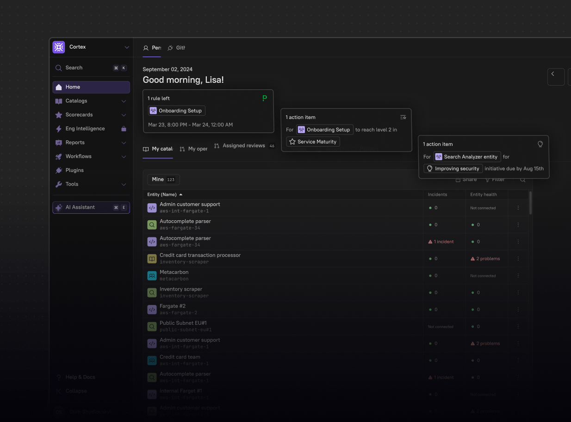Click the Cortex logo icon
The width and height of the screenshot is (571, 422).
click(59, 47)
